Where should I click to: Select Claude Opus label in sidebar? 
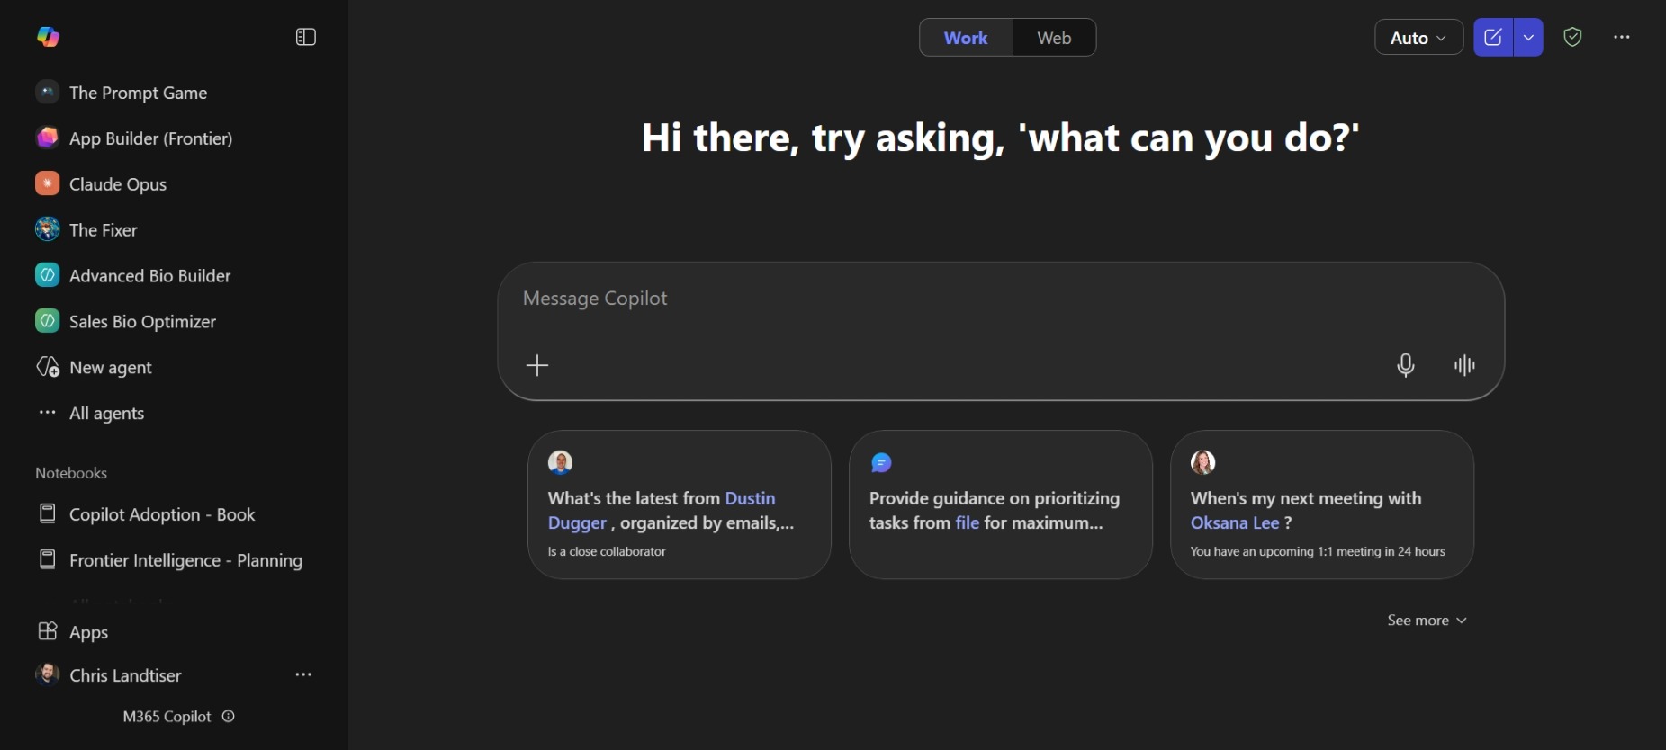[118, 184]
